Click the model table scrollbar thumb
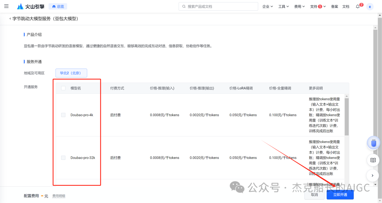Screen dimensions: 382x203 (347, 116)
